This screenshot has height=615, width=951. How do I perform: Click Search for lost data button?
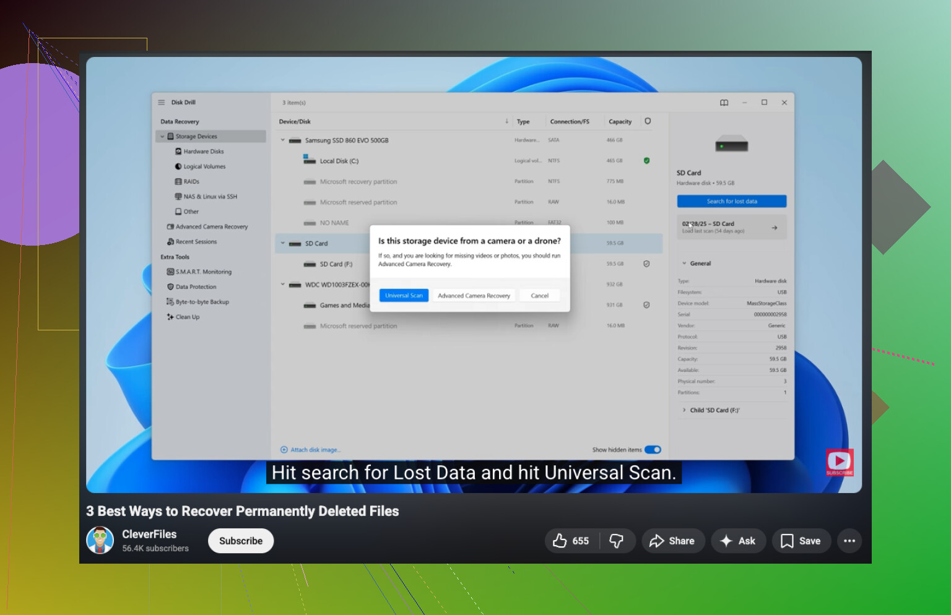pos(732,202)
